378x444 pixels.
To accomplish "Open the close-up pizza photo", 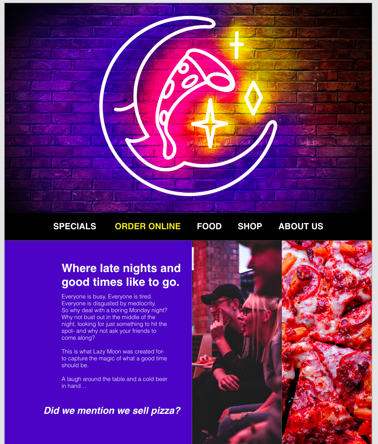I will 327,342.
